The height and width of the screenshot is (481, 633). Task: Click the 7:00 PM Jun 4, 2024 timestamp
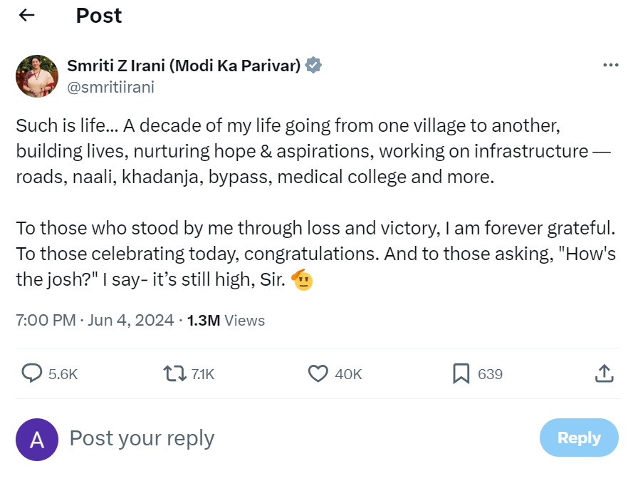95,321
